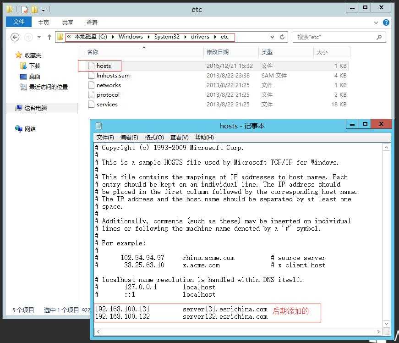Click the Forward arrow in Explorer
399x343 pixels.
click(x=28, y=37)
